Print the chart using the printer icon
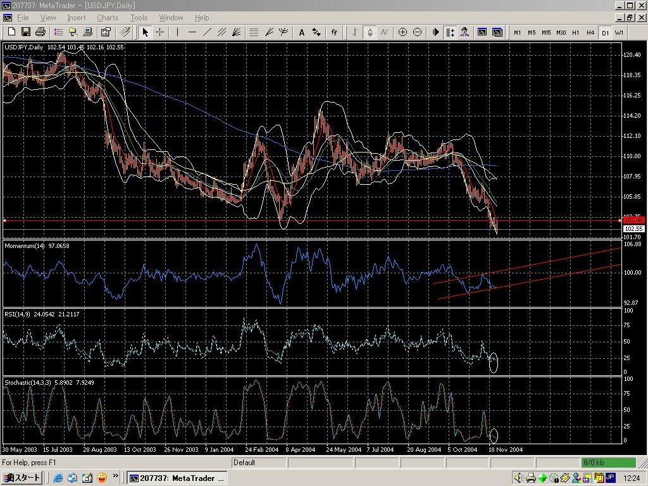 click(x=40, y=32)
